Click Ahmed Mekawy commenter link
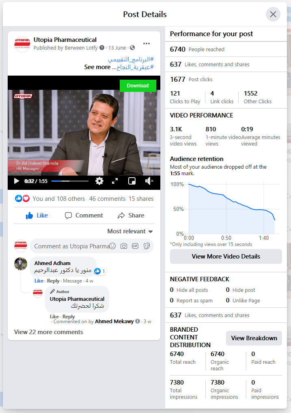291x413 pixels. [114, 322]
